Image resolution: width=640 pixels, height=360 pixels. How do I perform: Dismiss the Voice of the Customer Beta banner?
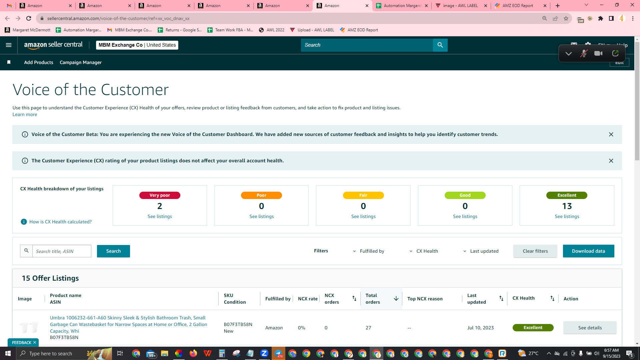[x=611, y=134]
